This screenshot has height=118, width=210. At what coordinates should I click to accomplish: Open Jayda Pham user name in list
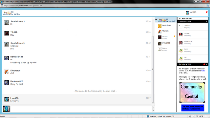point(166,25)
